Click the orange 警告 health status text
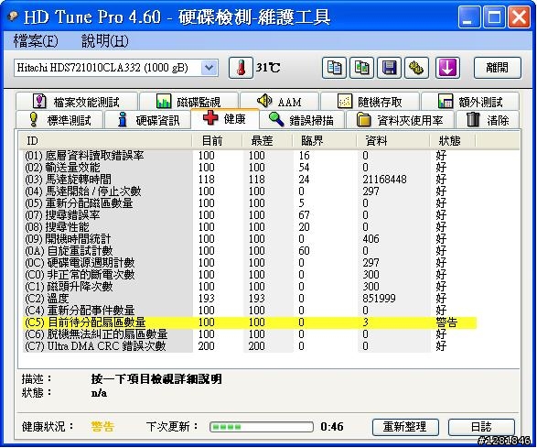This screenshot has height=448, width=537. coord(102,427)
